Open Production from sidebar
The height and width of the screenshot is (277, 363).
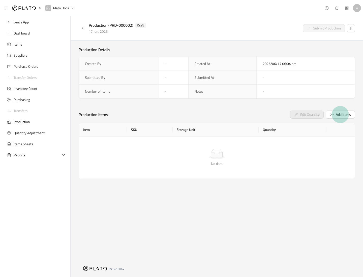click(22, 122)
